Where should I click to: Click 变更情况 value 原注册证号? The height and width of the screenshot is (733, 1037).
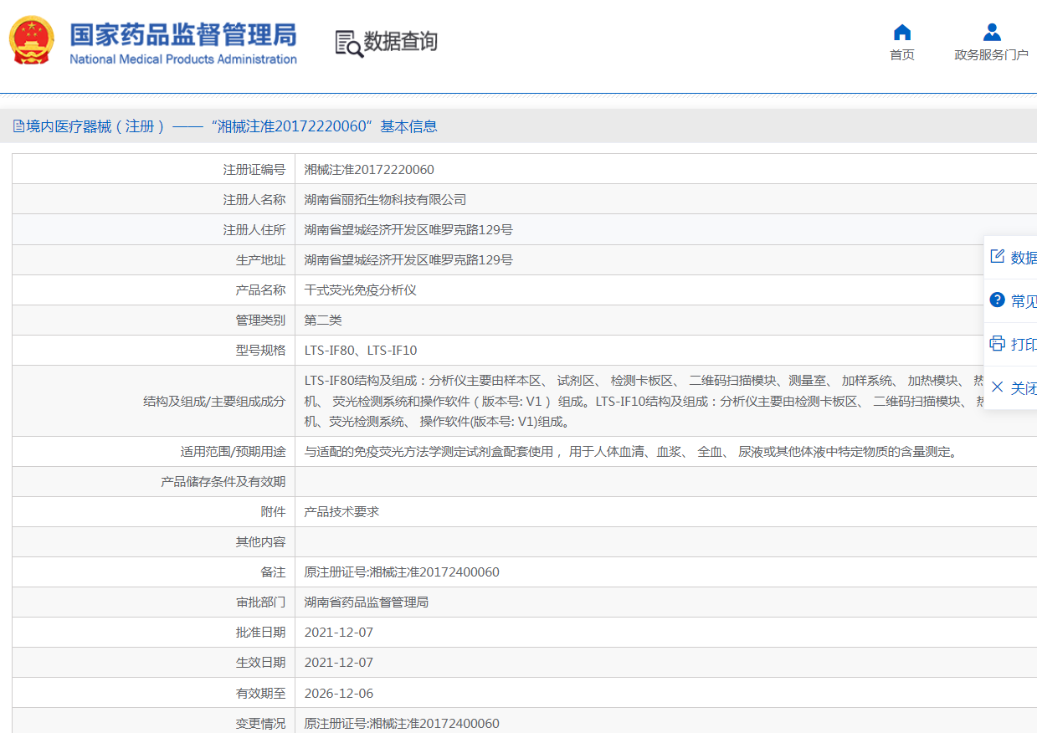click(x=402, y=723)
